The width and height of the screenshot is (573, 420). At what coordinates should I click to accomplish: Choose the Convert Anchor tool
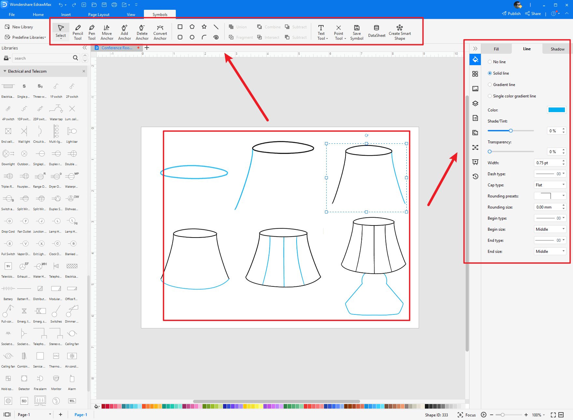[160, 32]
